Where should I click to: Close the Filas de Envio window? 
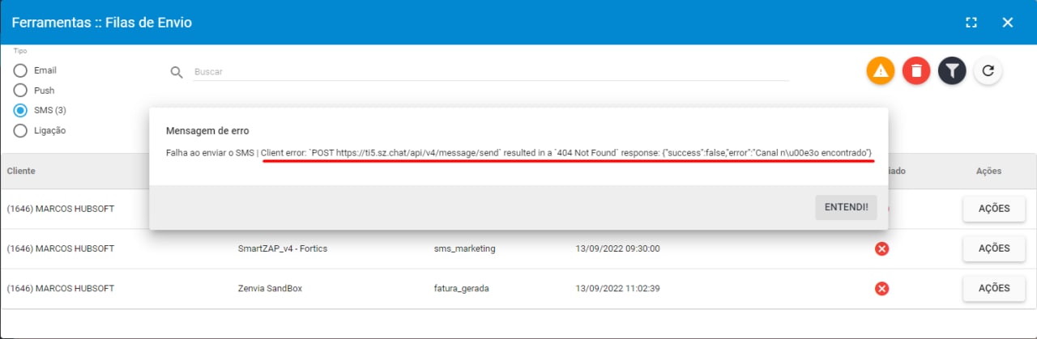click(1008, 23)
